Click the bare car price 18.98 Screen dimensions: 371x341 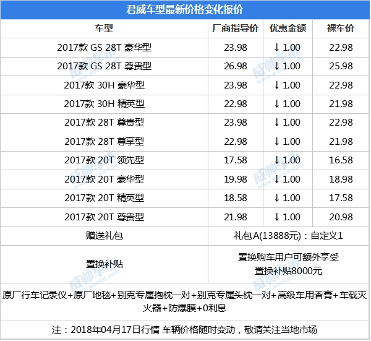click(x=341, y=179)
